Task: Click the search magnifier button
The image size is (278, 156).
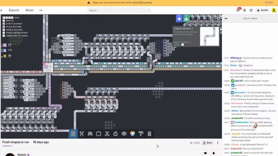Action: click(149, 10)
